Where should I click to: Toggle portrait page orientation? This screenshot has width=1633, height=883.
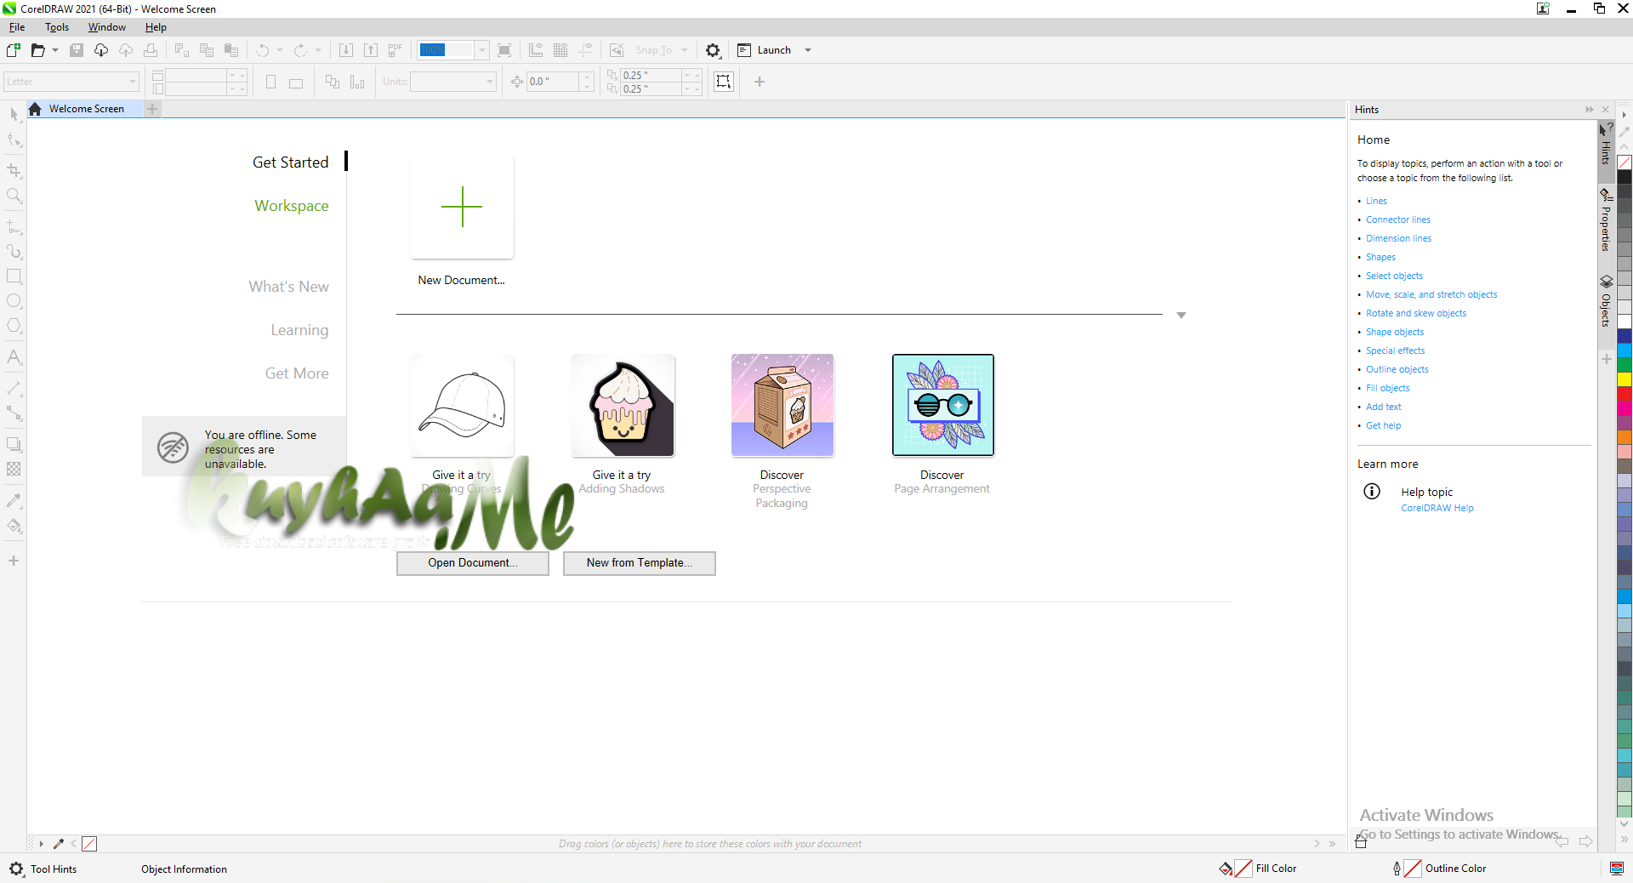270,82
